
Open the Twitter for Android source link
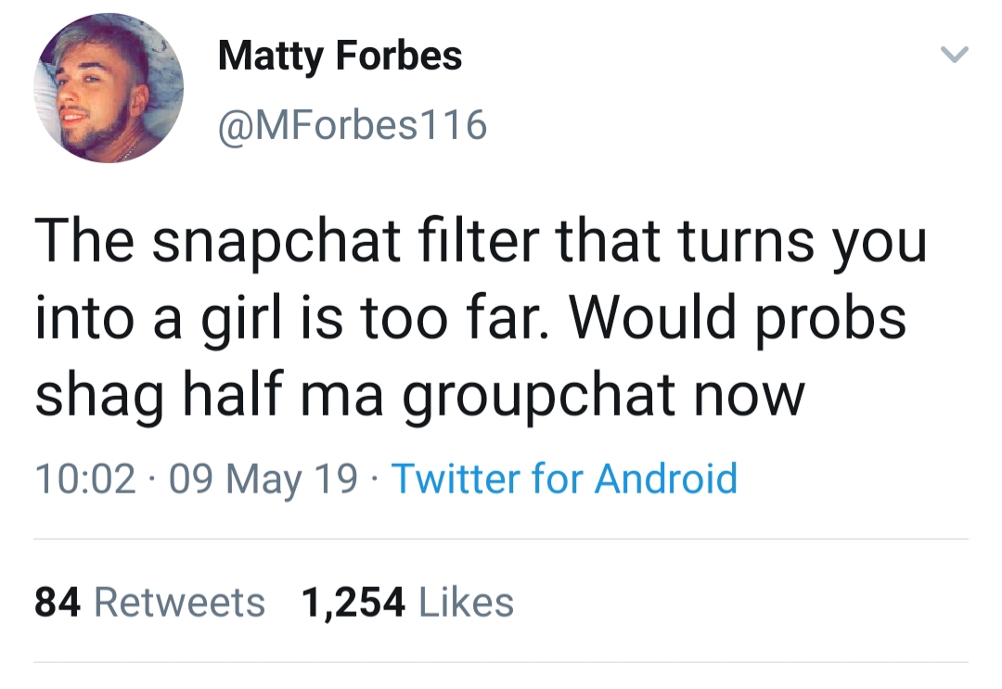tap(564, 478)
